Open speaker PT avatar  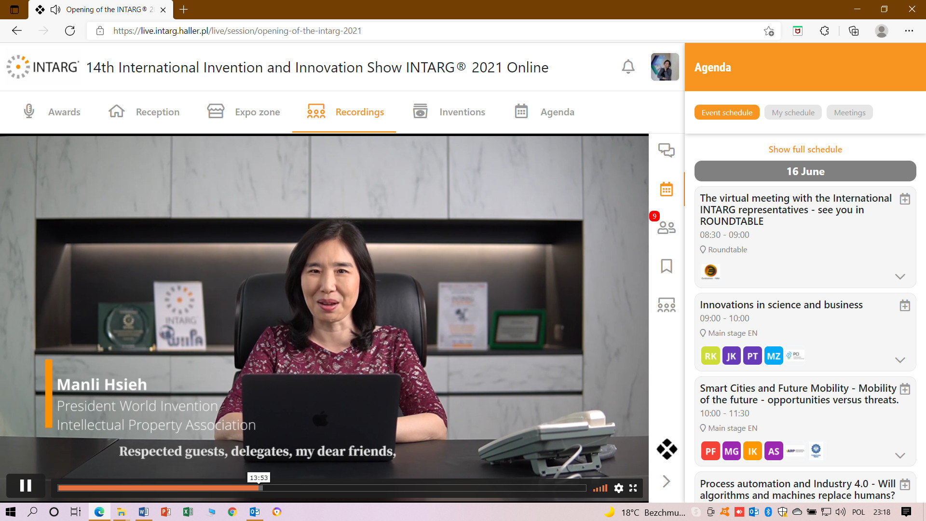752,356
